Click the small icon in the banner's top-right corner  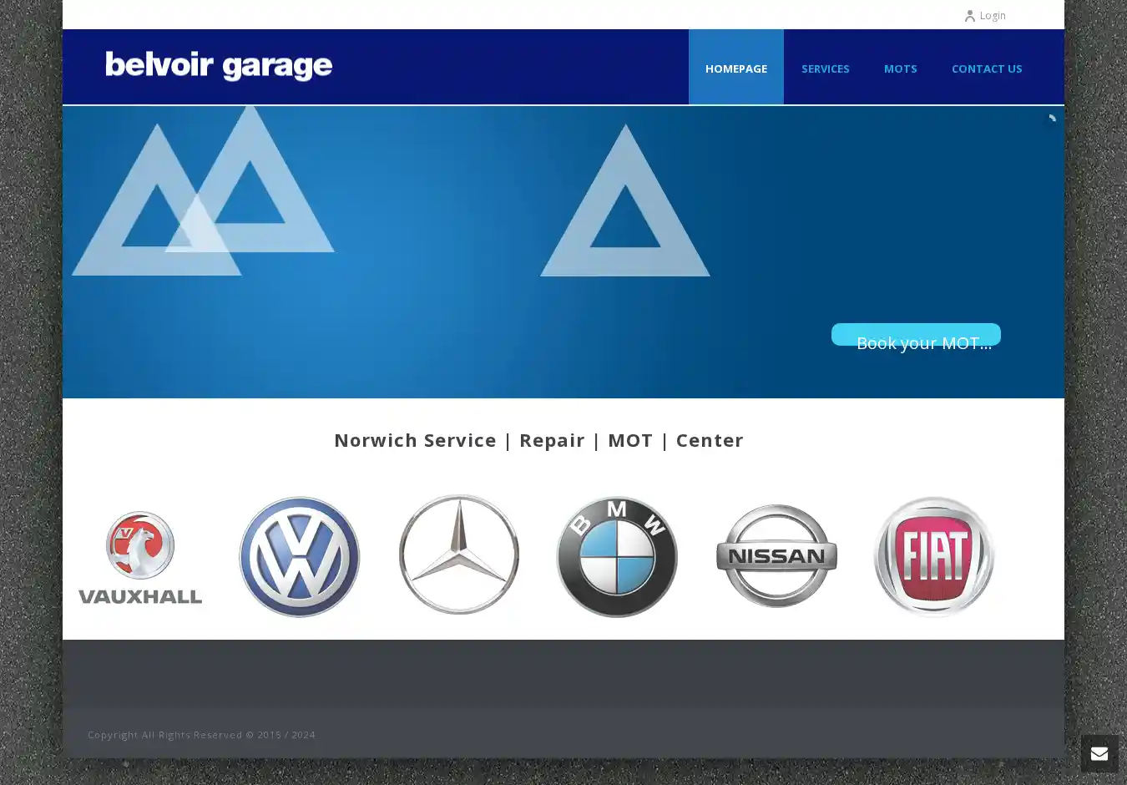coord(1052,119)
